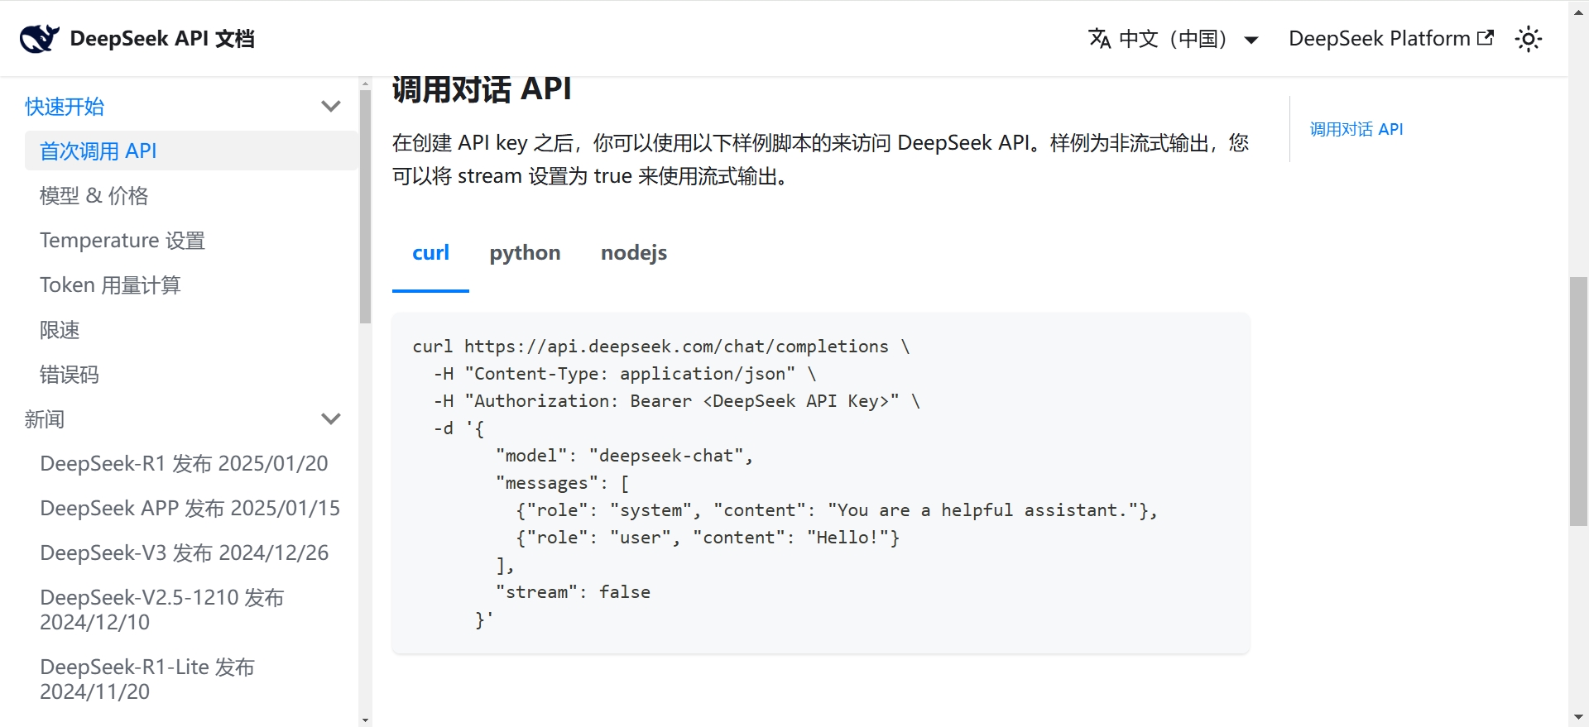This screenshot has width=1589, height=727.
Task: Switch to the python code tab
Action: click(525, 253)
